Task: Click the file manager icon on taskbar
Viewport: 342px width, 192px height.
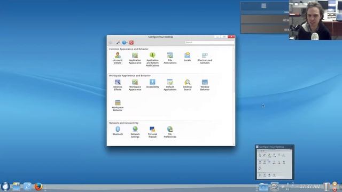Action: click(16, 187)
